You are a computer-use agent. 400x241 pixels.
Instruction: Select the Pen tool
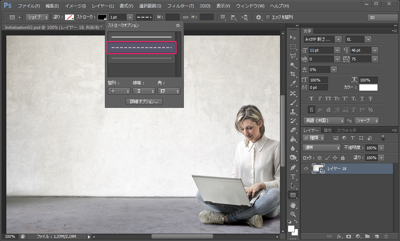pos(293,168)
